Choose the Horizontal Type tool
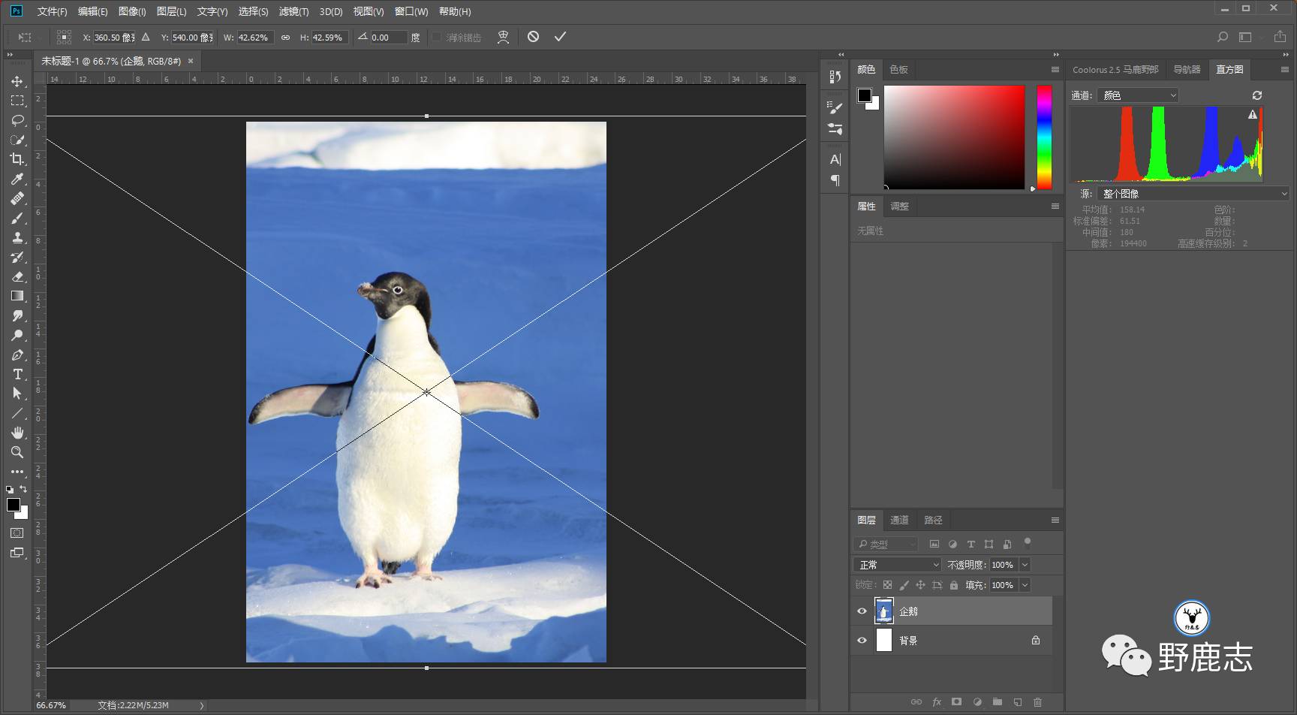This screenshot has height=715, width=1297. pyautogui.click(x=17, y=374)
